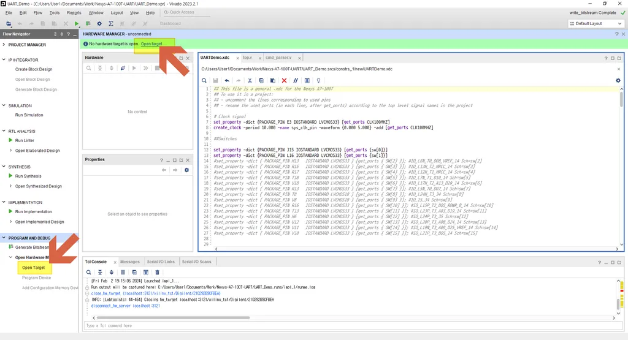This screenshot has height=340, width=628.
Task: Switch to the top.v editor tab
Action: [247, 58]
